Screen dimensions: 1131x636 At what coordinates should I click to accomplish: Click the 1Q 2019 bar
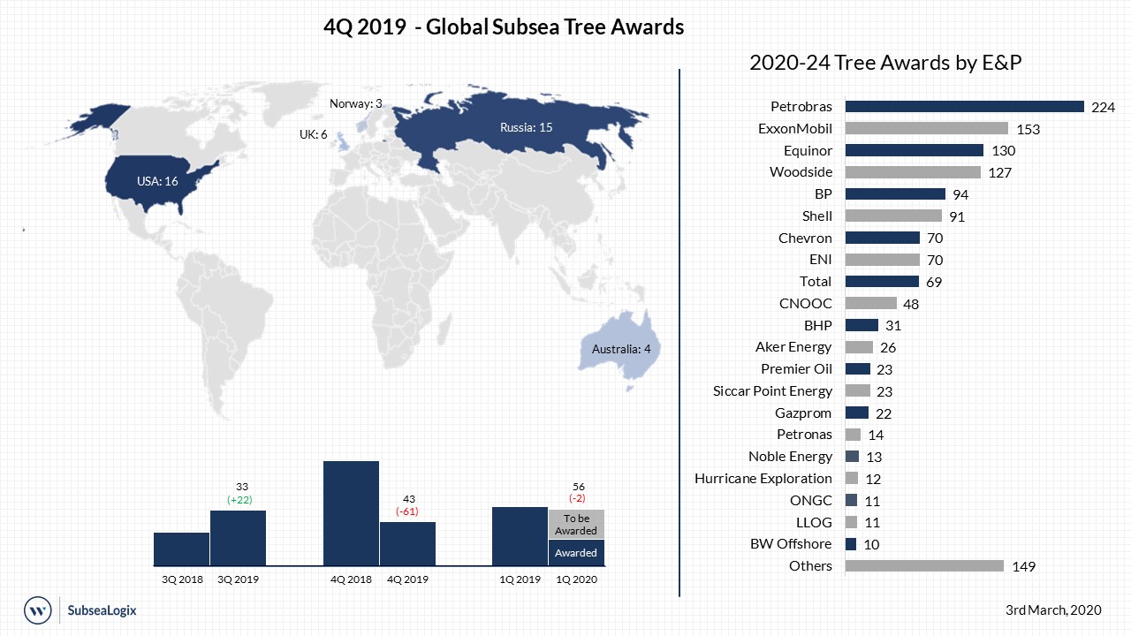[520, 535]
